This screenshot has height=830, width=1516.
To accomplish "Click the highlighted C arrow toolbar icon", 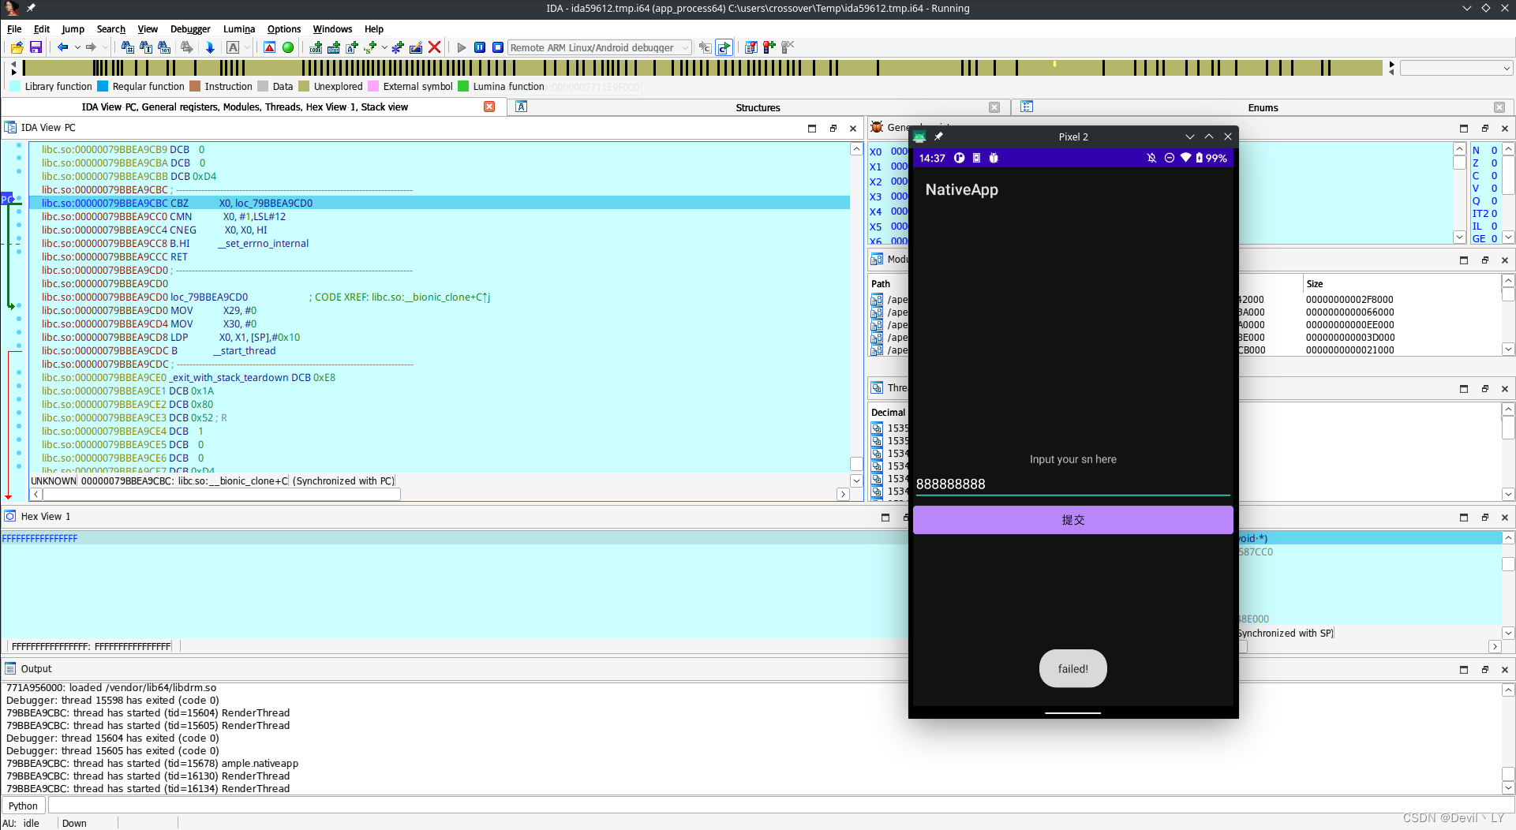I will coord(724,47).
